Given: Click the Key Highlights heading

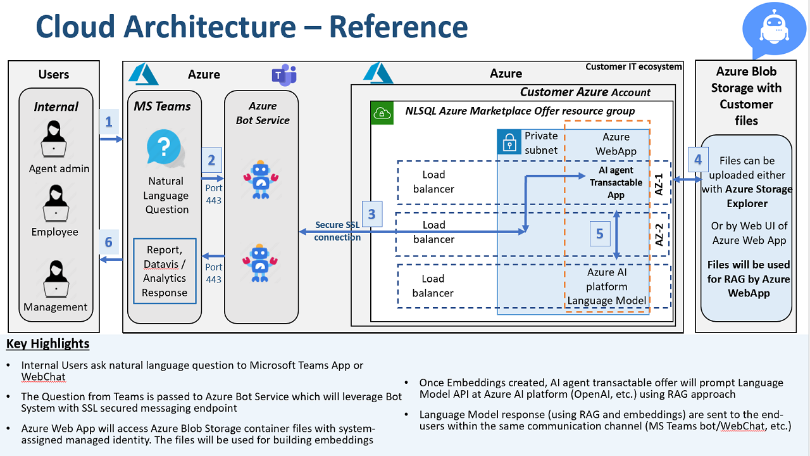Looking at the screenshot, I should click(48, 344).
